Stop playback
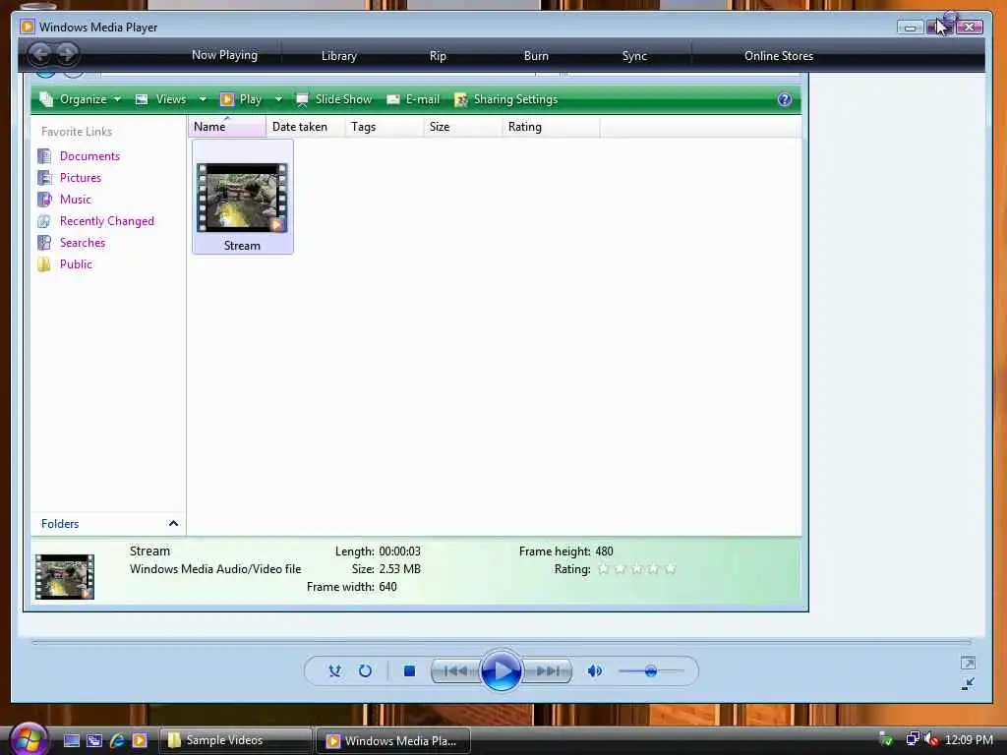The image size is (1007, 755). tap(409, 671)
